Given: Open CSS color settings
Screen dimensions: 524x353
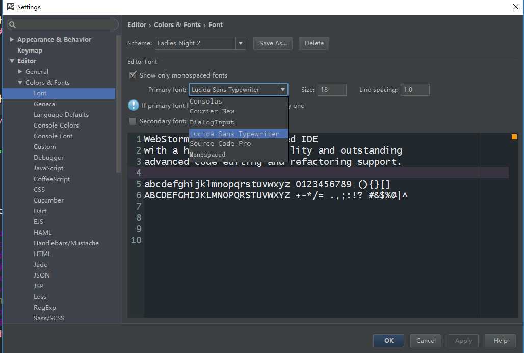Looking at the screenshot, I should (39, 190).
